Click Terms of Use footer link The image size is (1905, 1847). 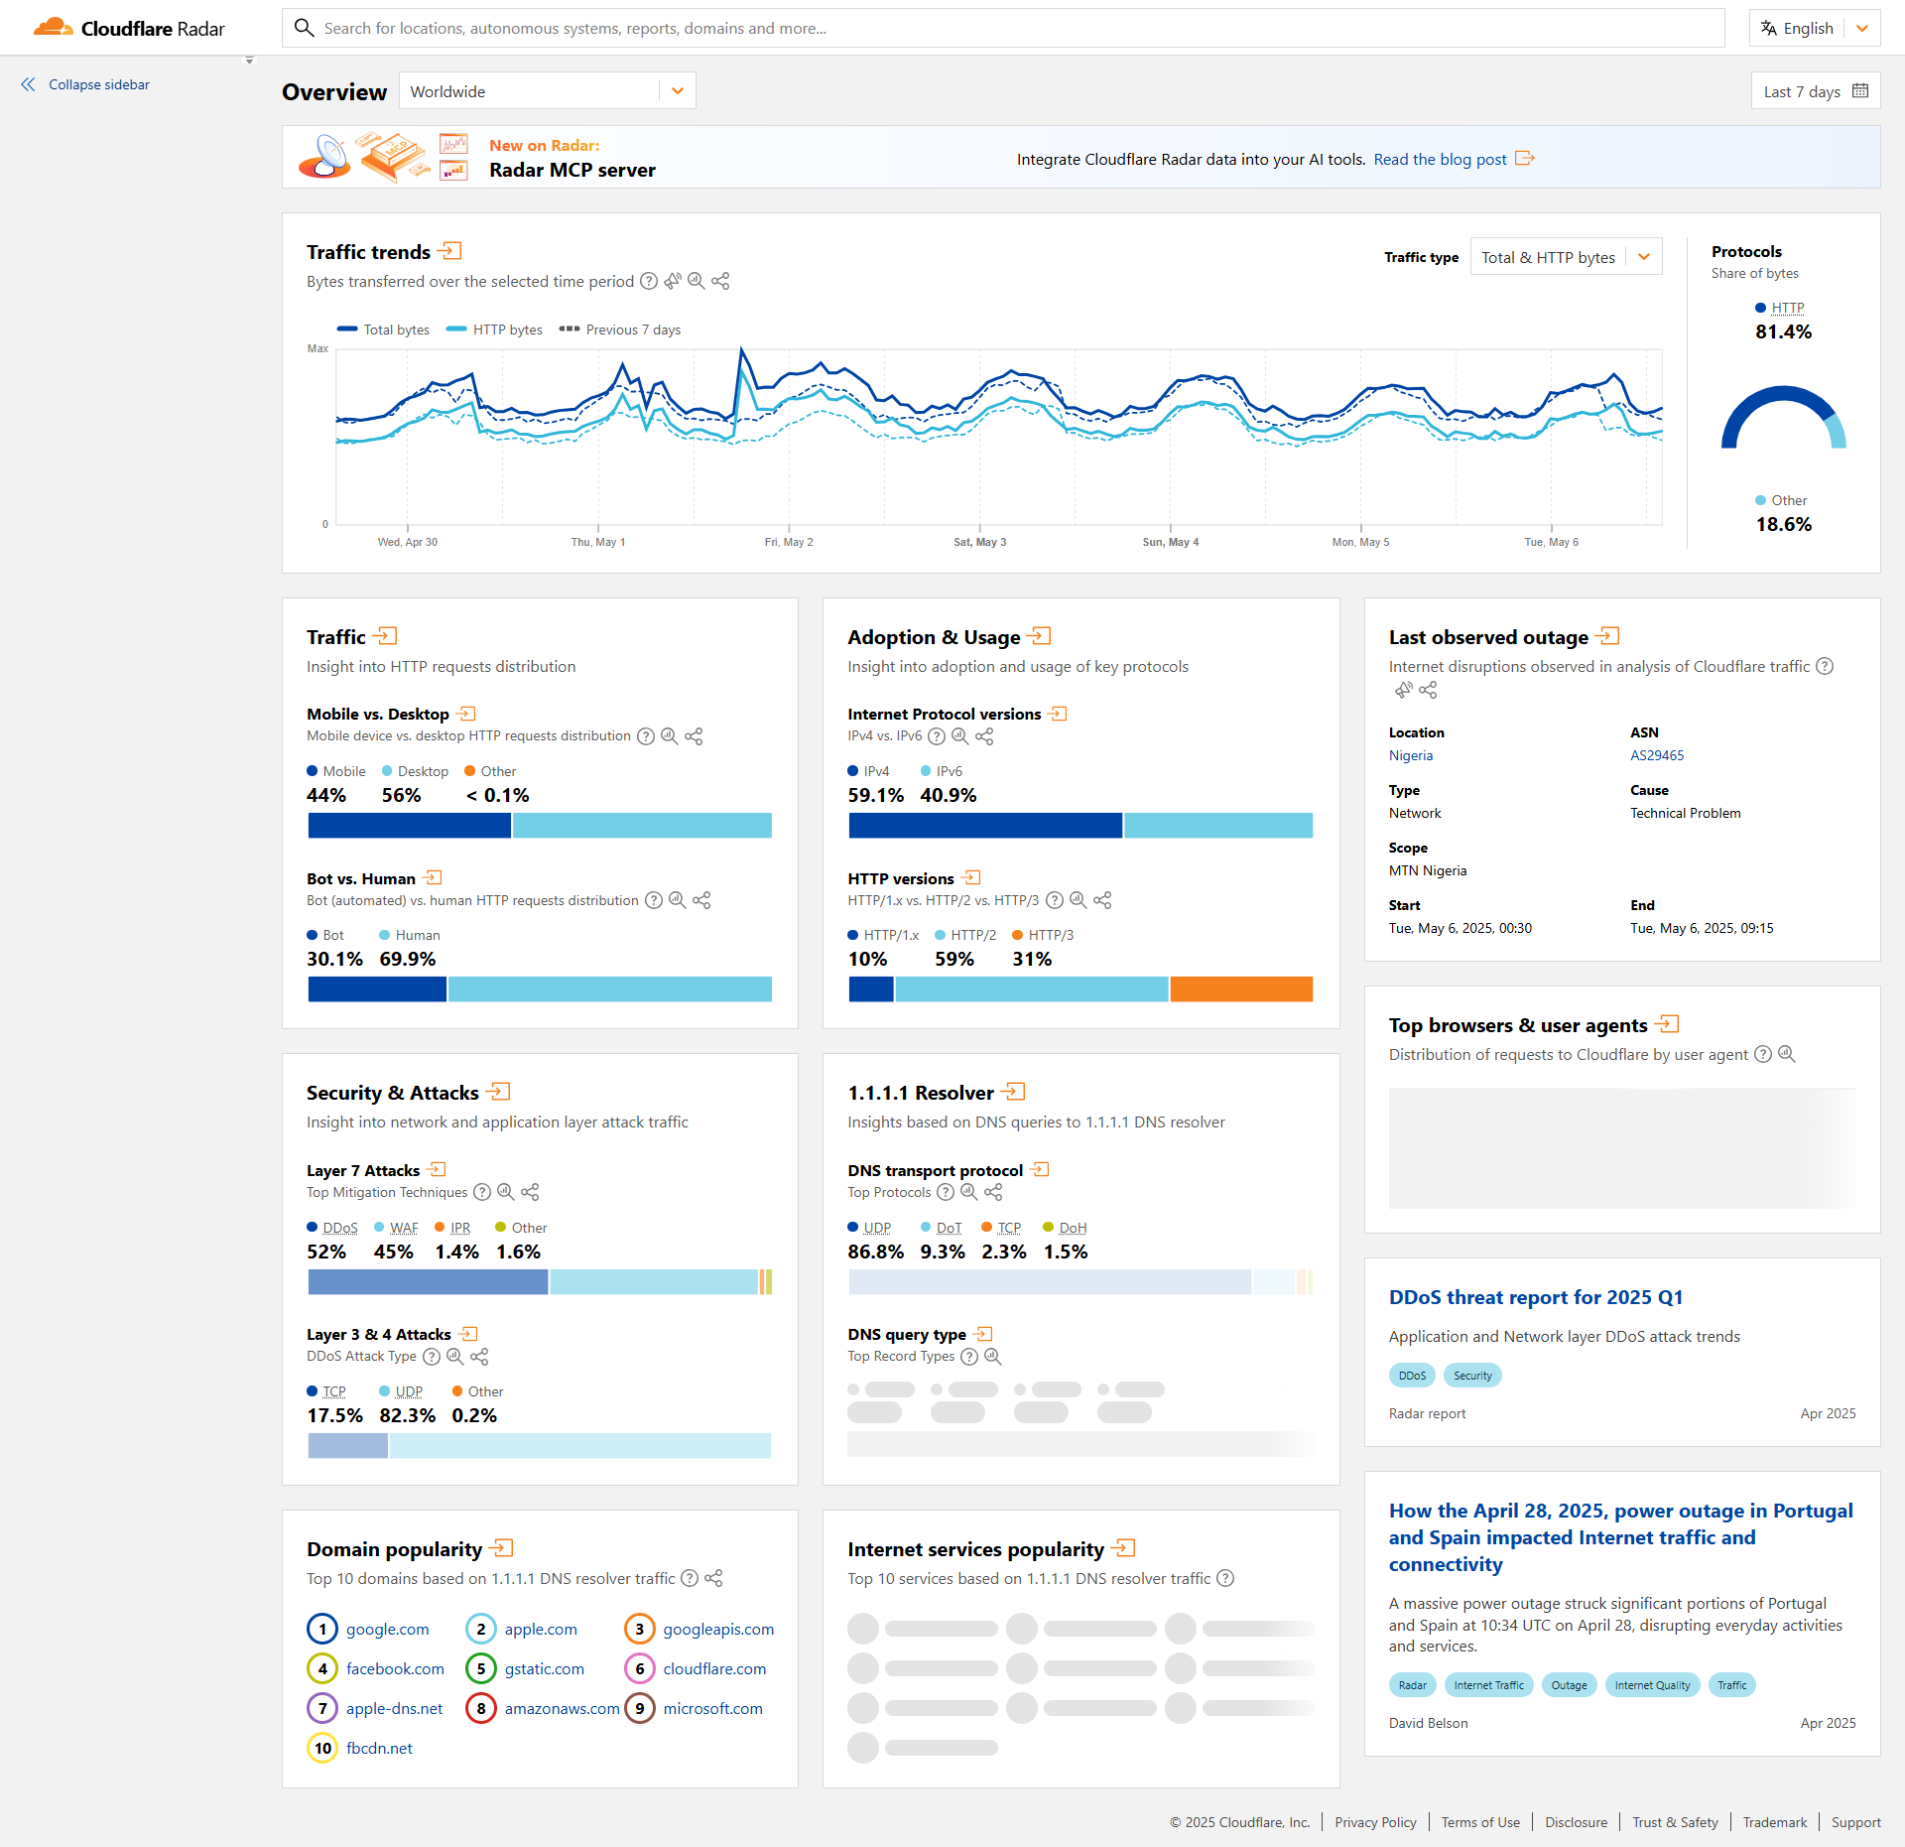pos(1480,1822)
